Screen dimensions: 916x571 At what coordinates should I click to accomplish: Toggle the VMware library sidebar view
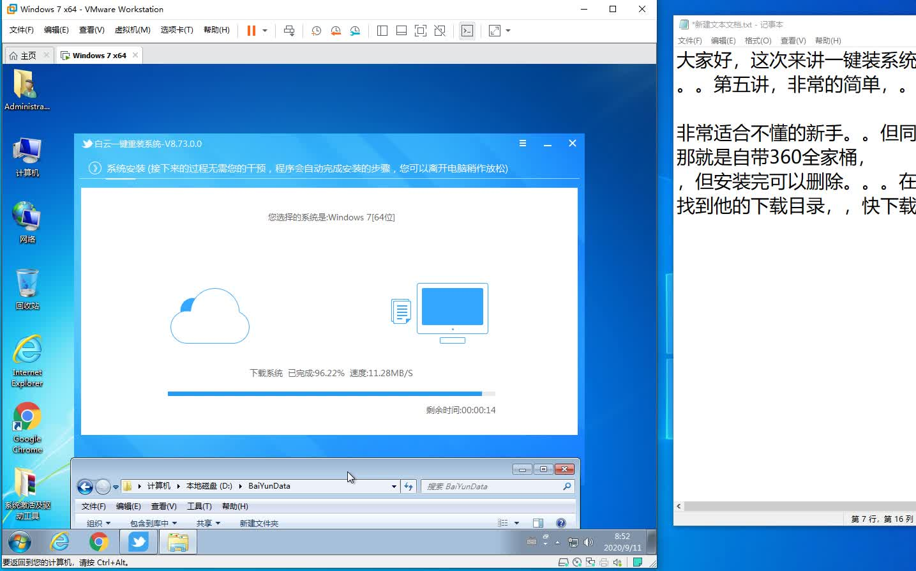click(382, 30)
